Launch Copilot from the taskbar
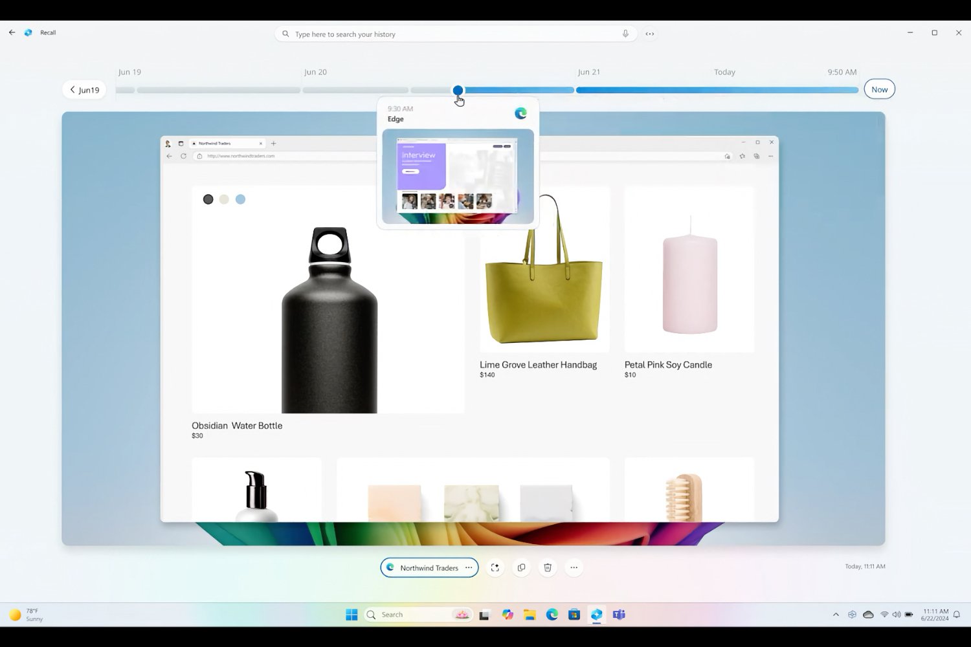Viewport: 971px width, 647px height. click(508, 615)
